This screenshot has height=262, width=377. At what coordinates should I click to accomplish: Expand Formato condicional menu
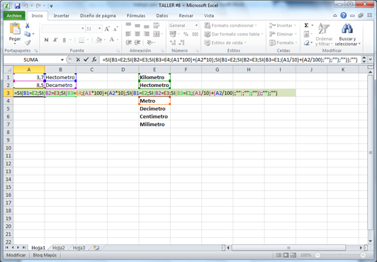tap(230, 25)
